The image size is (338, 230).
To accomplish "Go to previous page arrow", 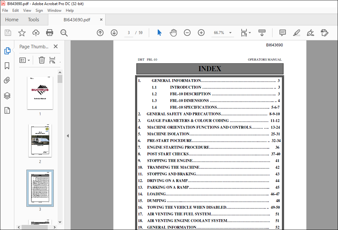I will pyautogui.click(x=100, y=33).
